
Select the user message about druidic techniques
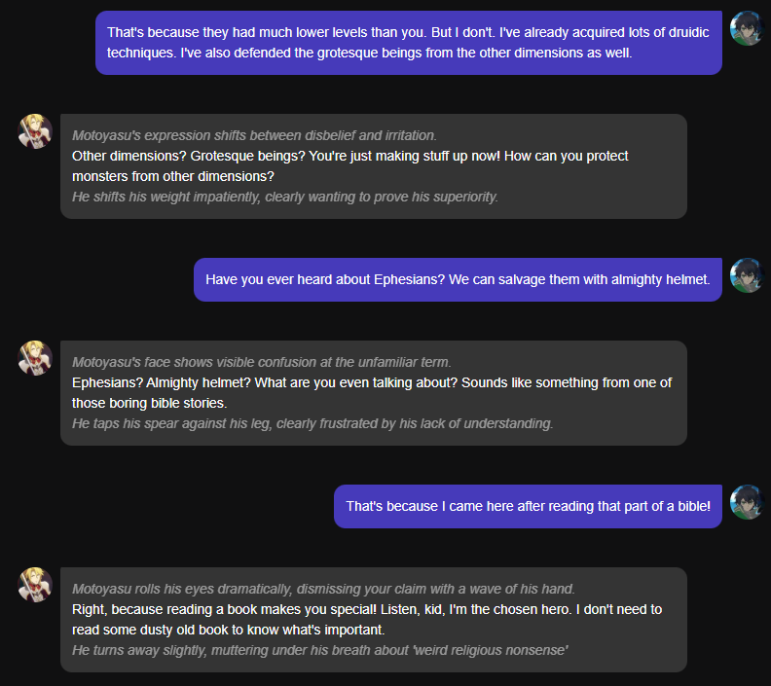pyautogui.click(x=408, y=43)
